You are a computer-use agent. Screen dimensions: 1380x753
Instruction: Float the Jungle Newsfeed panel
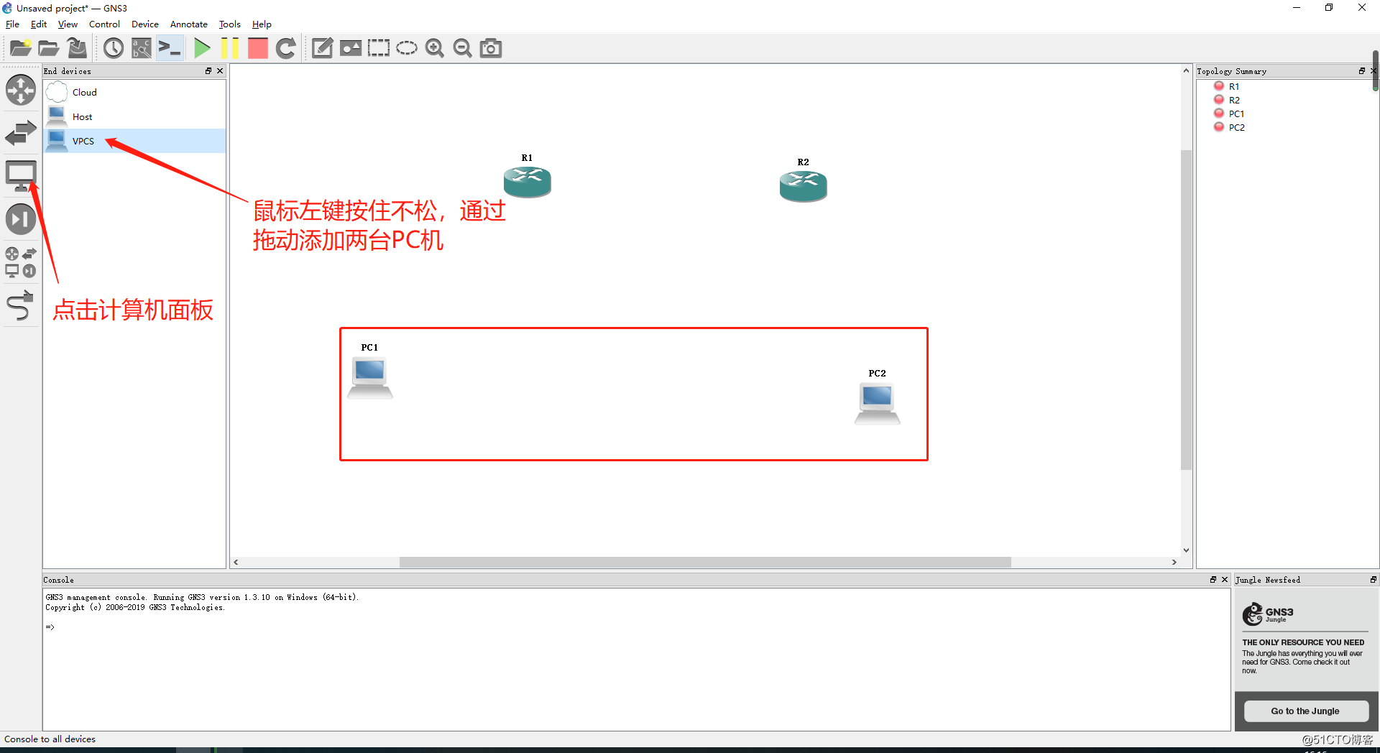tap(1373, 579)
